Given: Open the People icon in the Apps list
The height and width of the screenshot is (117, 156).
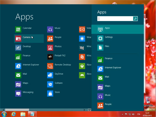Looking at the screenshot, I should pyautogui.click(x=50, y=39).
